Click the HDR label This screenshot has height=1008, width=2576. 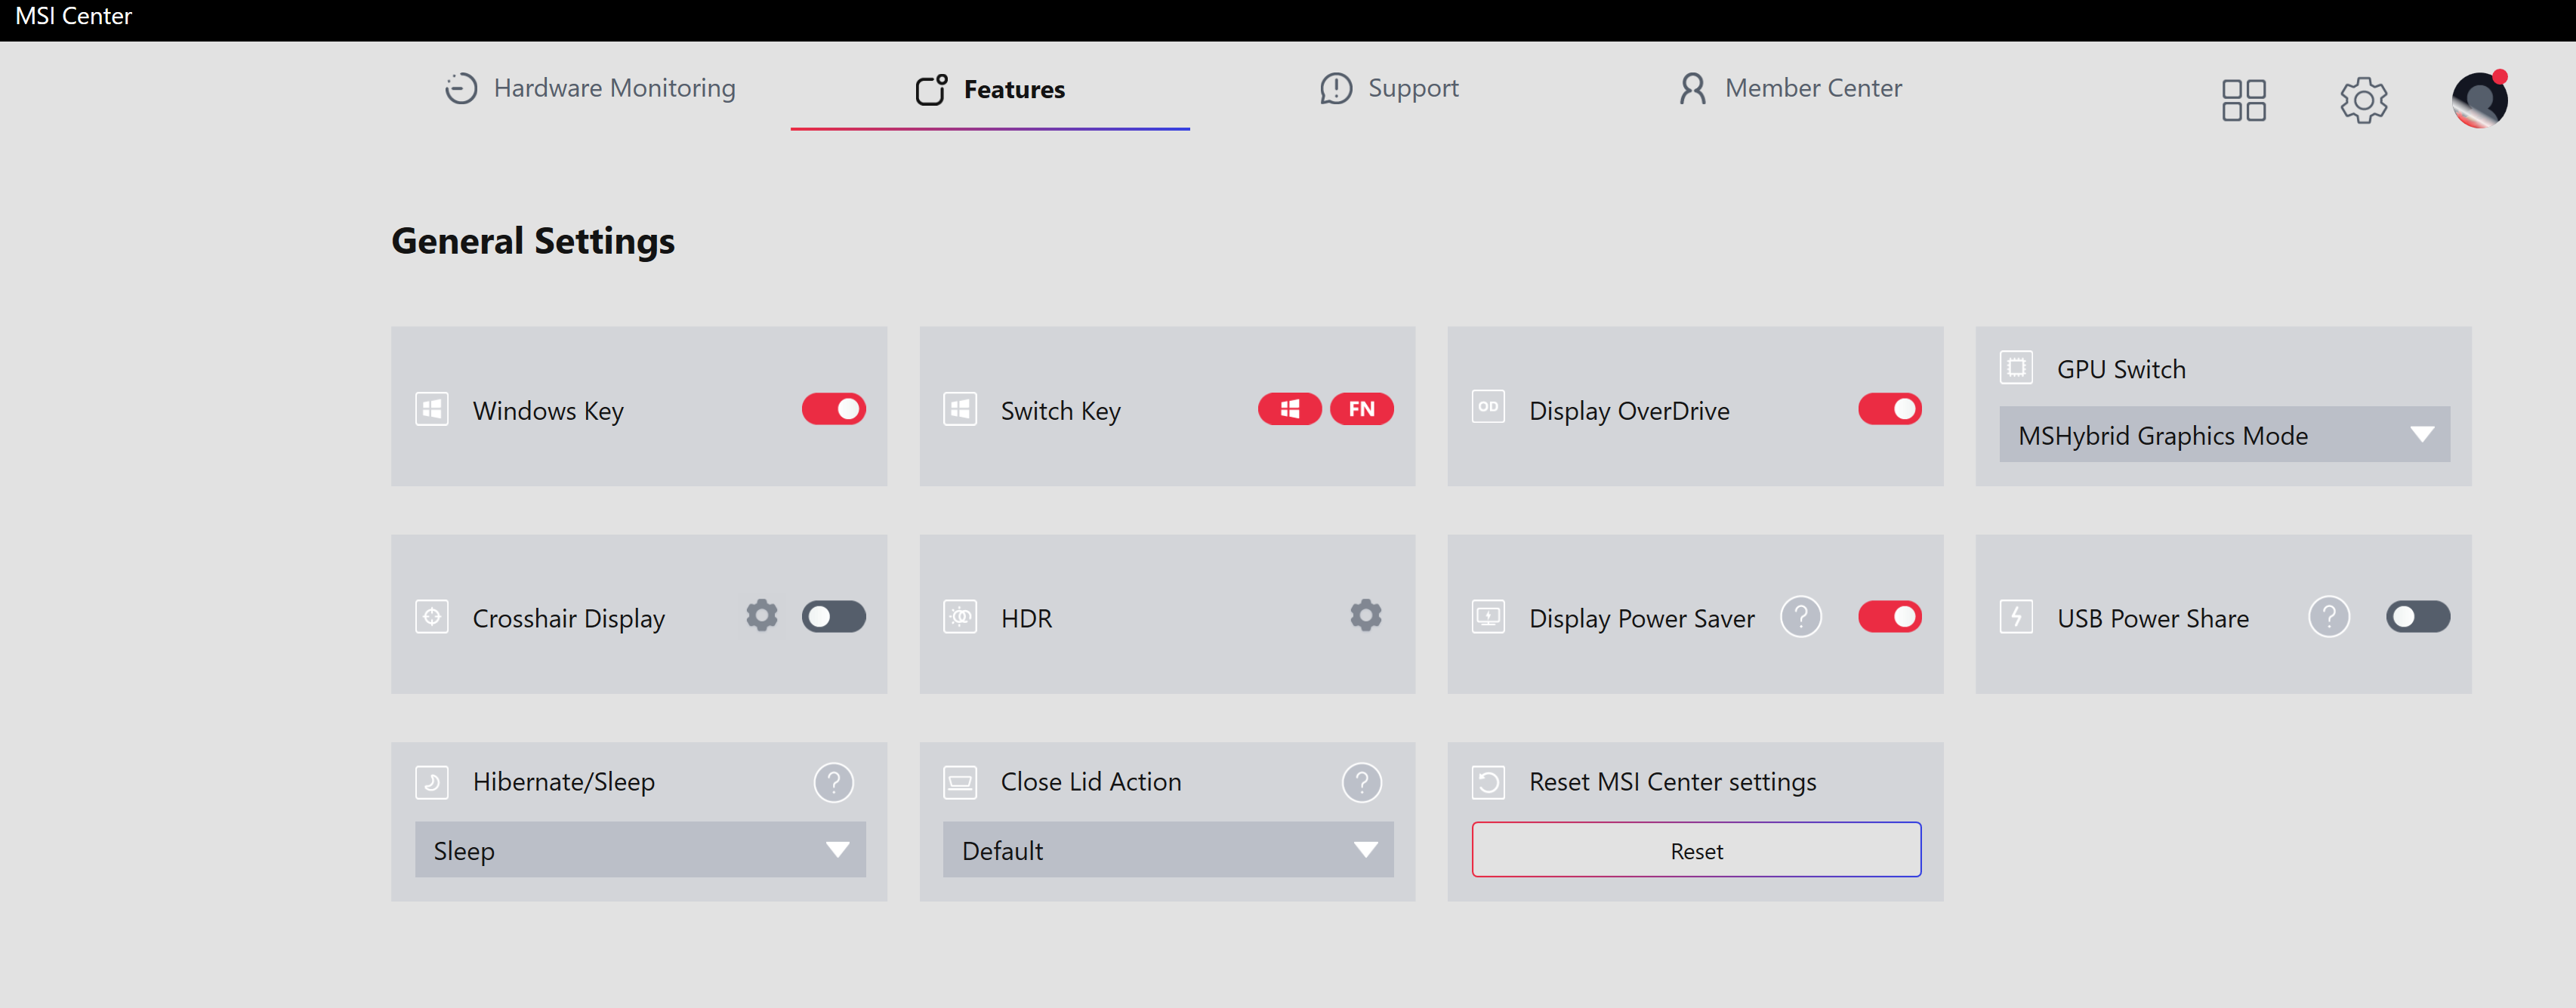(1026, 618)
